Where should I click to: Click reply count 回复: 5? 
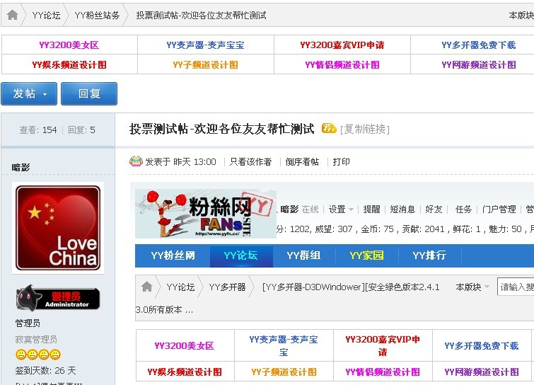click(x=81, y=130)
